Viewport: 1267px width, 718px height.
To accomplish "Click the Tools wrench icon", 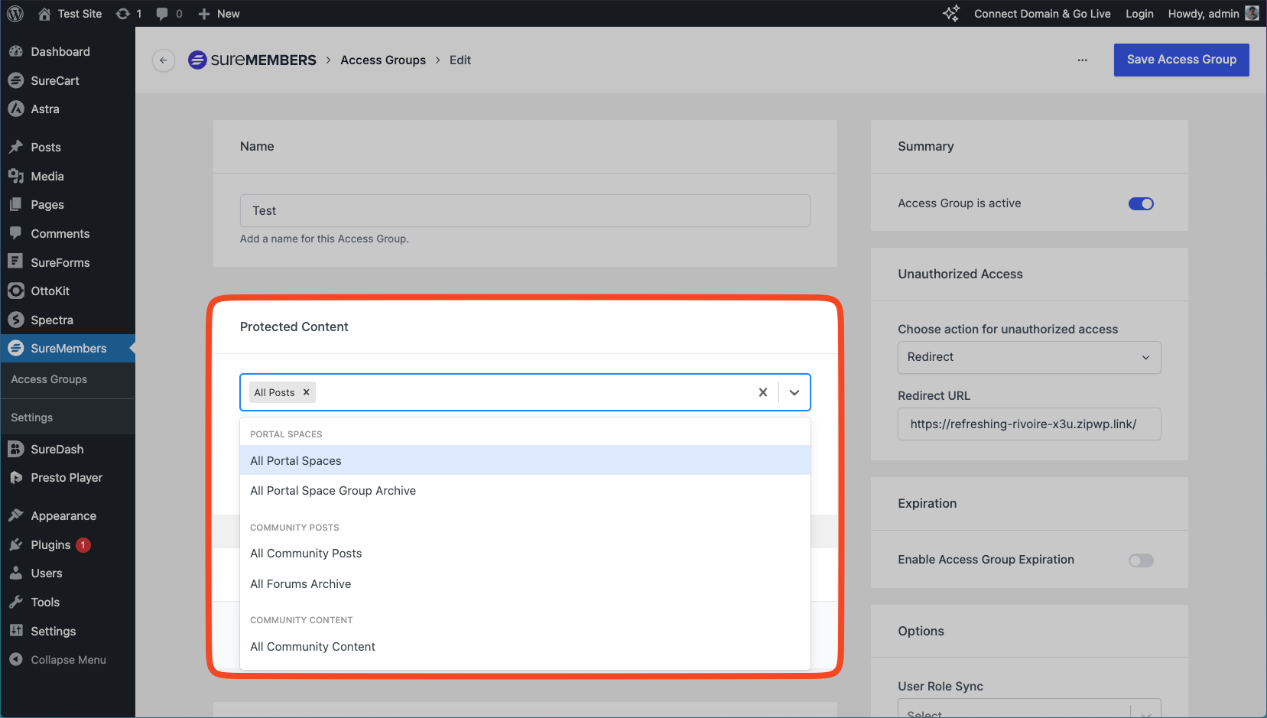I will (15, 602).
